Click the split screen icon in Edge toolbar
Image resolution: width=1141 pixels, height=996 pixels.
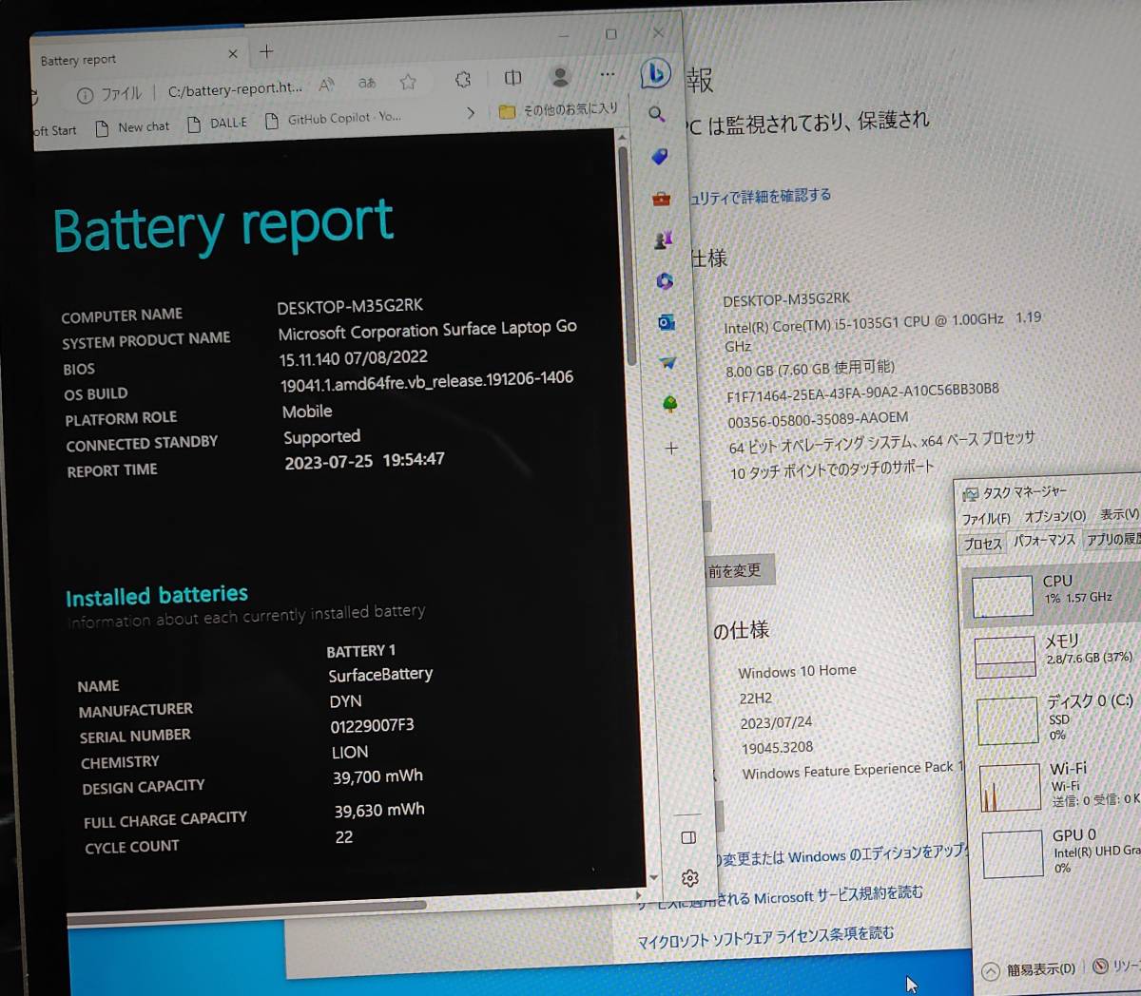[x=512, y=78]
